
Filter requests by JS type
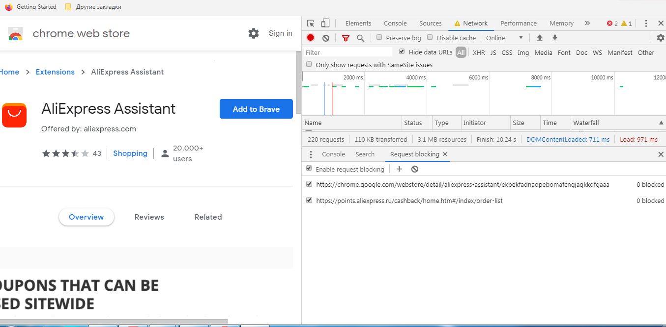point(493,52)
